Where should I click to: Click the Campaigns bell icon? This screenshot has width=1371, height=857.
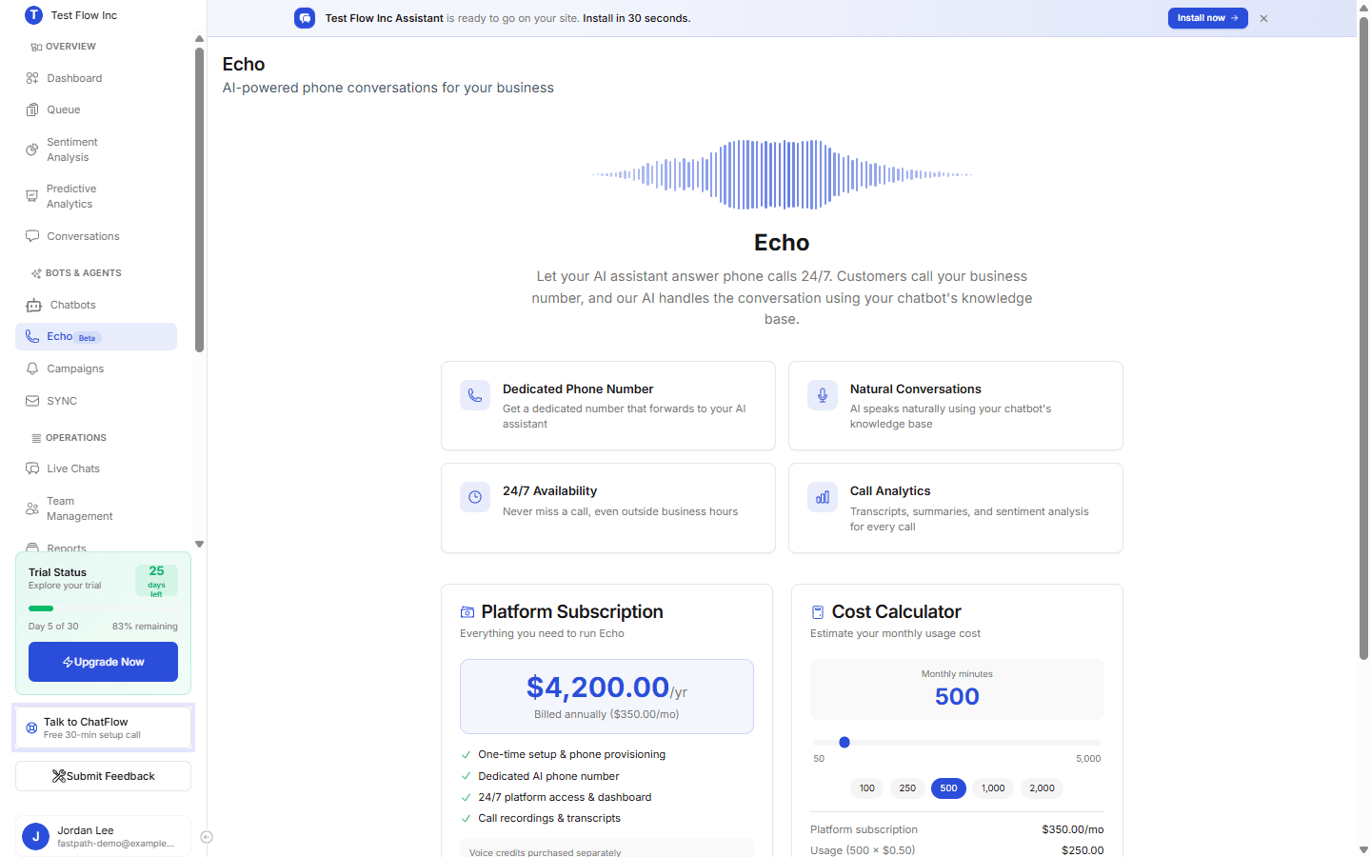click(x=32, y=369)
